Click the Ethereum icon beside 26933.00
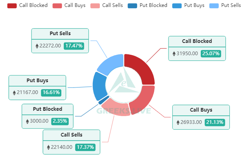Viewport: 245px width, 157px height. pos(178,122)
